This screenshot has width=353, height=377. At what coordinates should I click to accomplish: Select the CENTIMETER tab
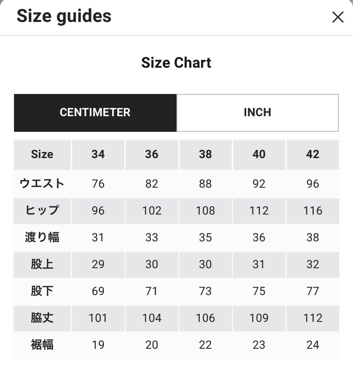[95, 113]
